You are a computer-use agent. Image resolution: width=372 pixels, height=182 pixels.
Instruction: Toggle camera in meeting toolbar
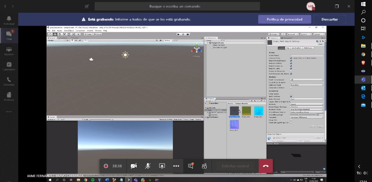click(134, 166)
